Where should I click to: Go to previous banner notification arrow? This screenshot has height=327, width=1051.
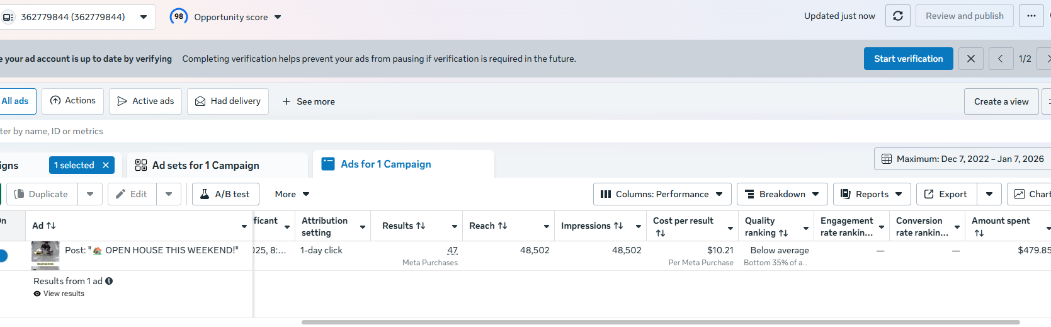click(x=1001, y=59)
